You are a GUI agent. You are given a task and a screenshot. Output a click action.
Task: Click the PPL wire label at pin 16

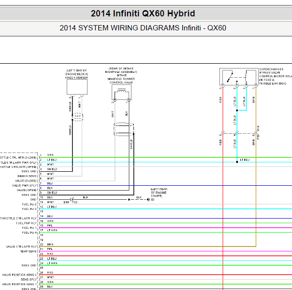coord(50,225)
